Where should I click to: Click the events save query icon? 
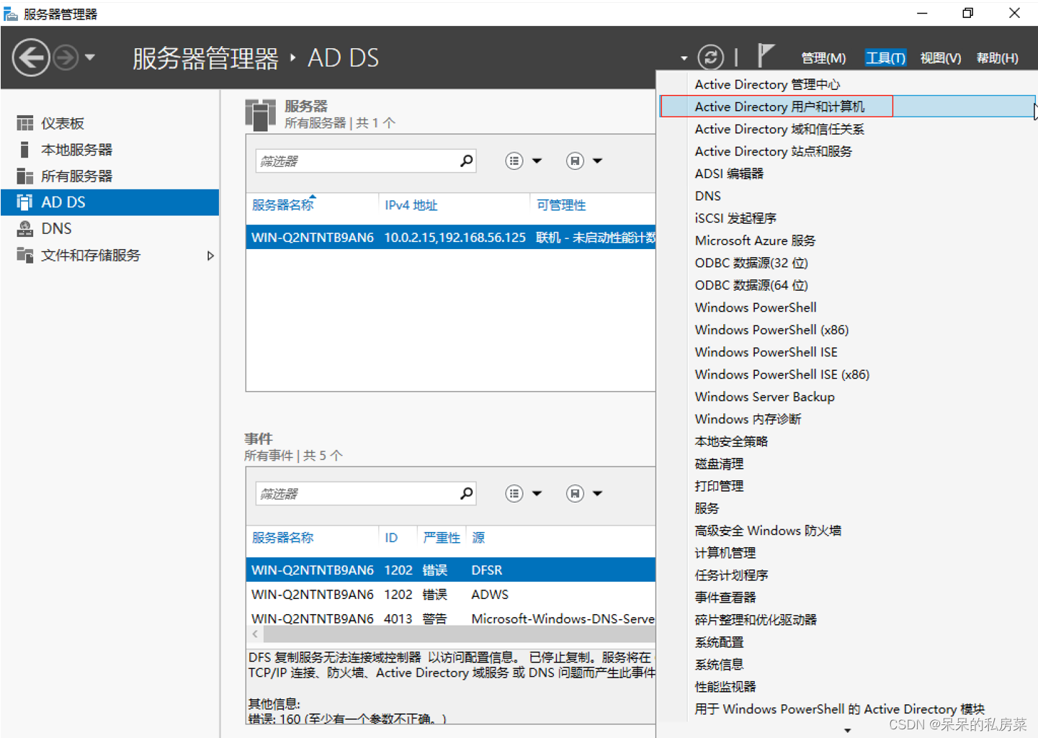click(575, 494)
